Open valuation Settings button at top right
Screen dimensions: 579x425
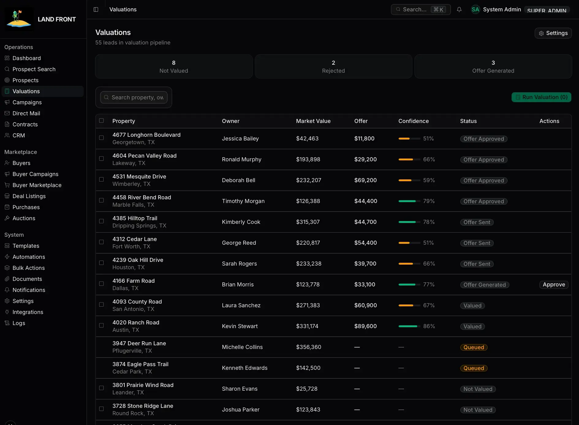(x=553, y=33)
